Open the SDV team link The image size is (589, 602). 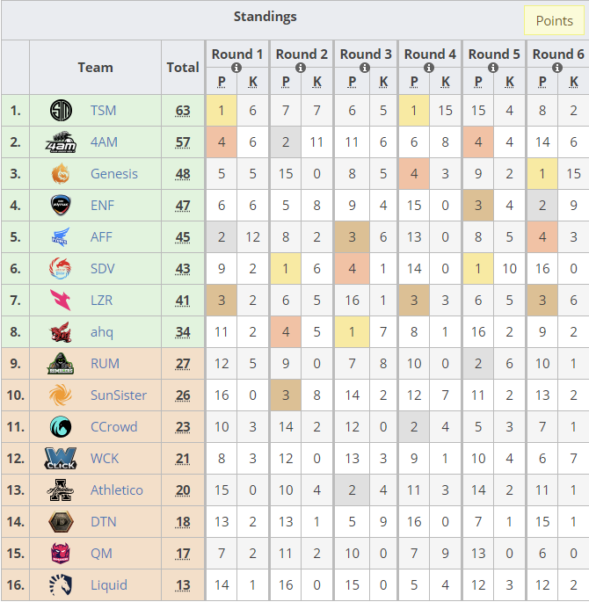(103, 268)
